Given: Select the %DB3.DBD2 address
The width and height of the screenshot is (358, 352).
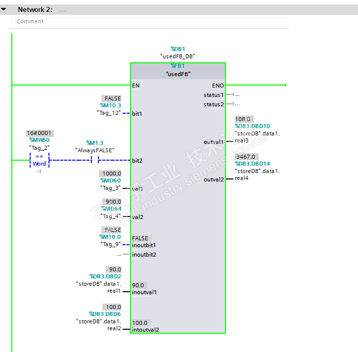Looking at the screenshot, I should point(105,276).
